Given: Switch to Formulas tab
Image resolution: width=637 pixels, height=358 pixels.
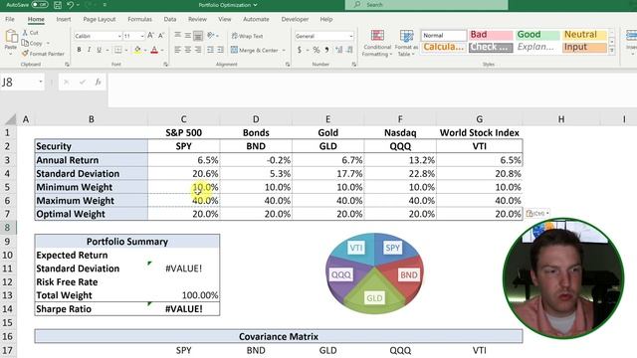Looking at the screenshot, I should [139, 19].
